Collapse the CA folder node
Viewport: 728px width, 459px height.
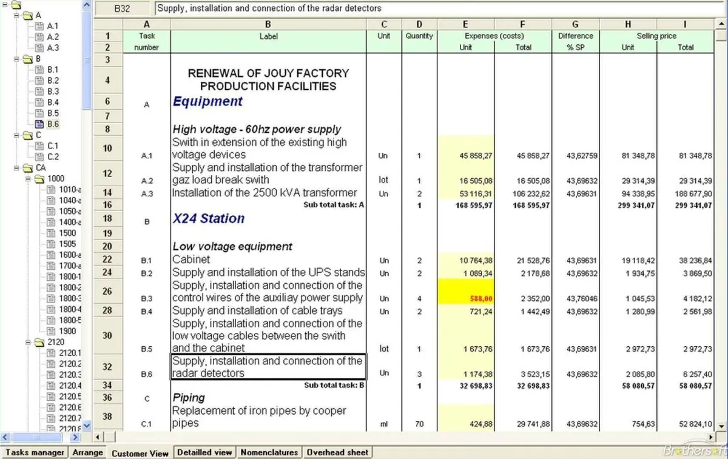click(x=17, y=168)
